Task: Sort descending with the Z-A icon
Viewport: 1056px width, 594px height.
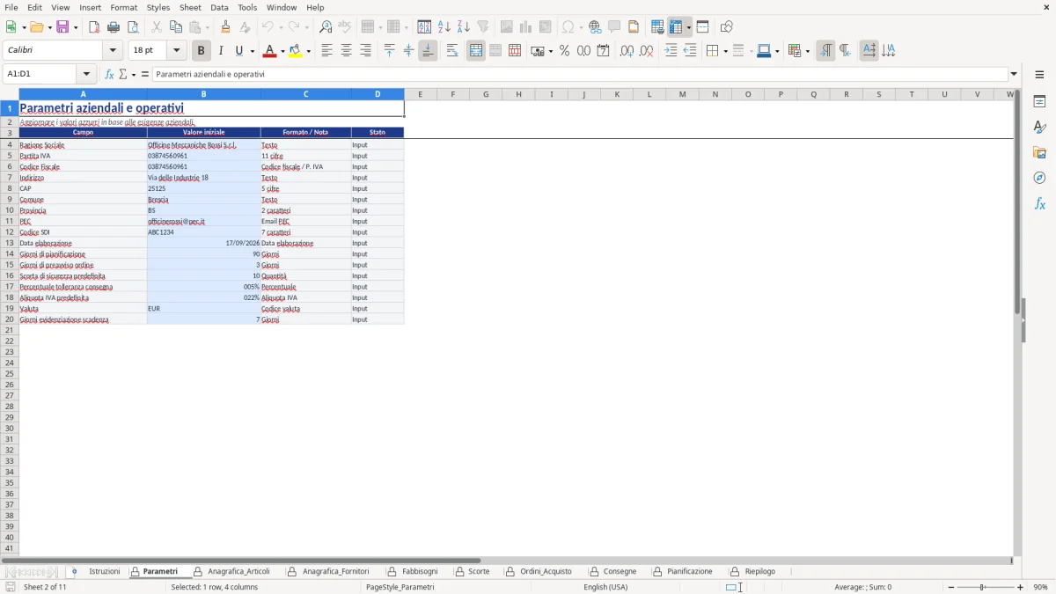Action: [464, 27]
